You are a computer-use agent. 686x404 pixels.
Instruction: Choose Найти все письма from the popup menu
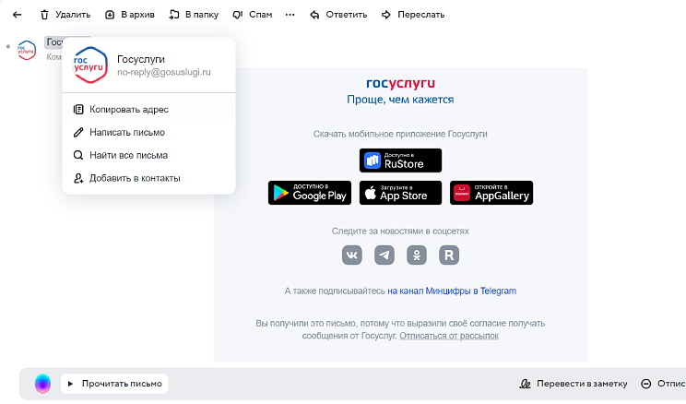tap(148, 155)
